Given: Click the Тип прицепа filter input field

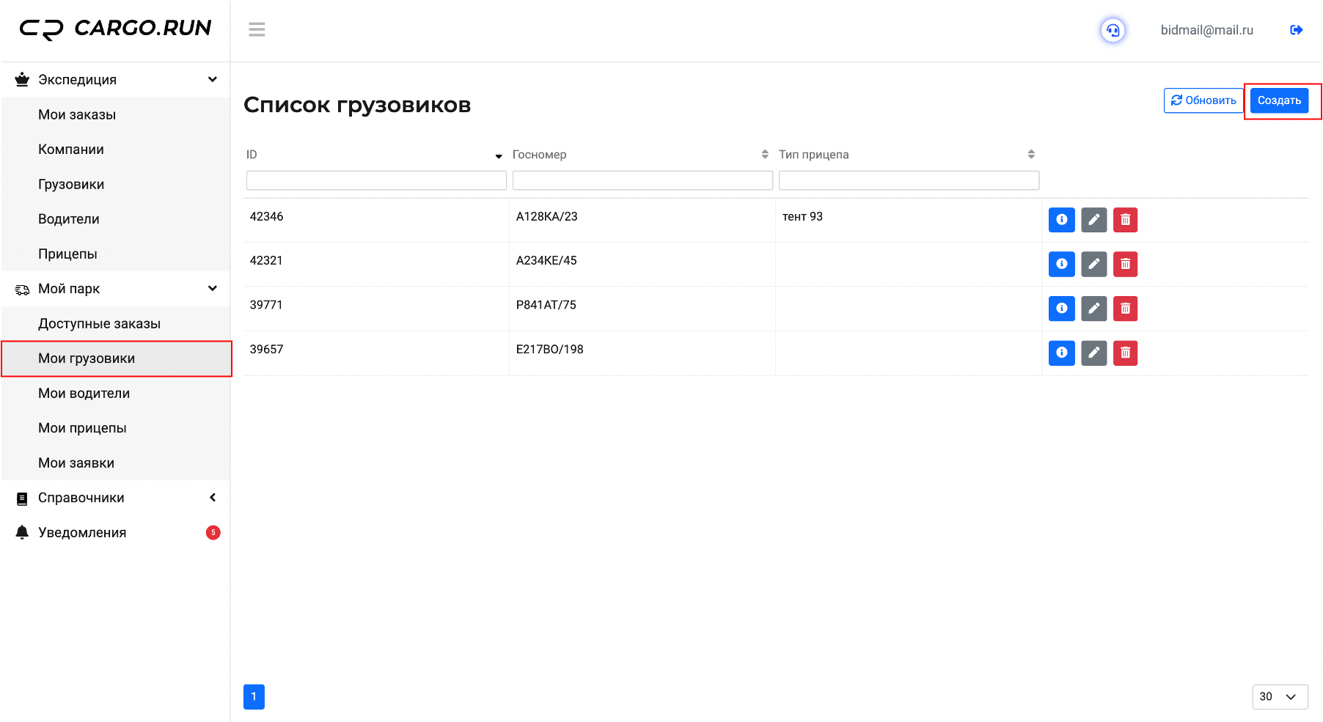Looking at the screenshot, I should pos(908,180).
